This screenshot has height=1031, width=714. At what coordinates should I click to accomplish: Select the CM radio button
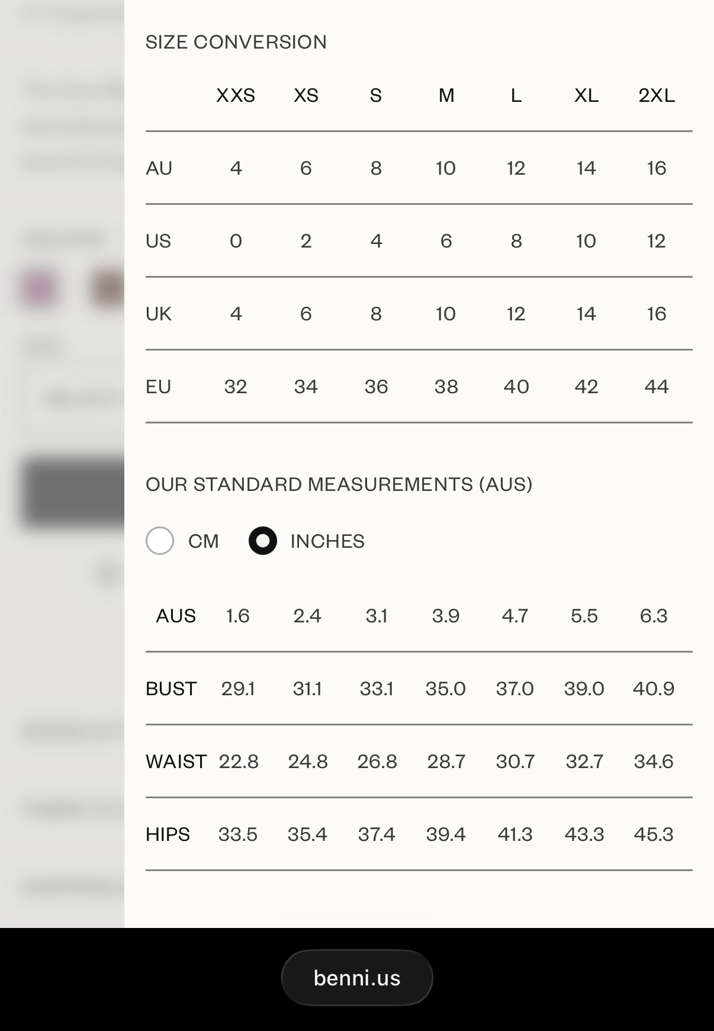160,541
